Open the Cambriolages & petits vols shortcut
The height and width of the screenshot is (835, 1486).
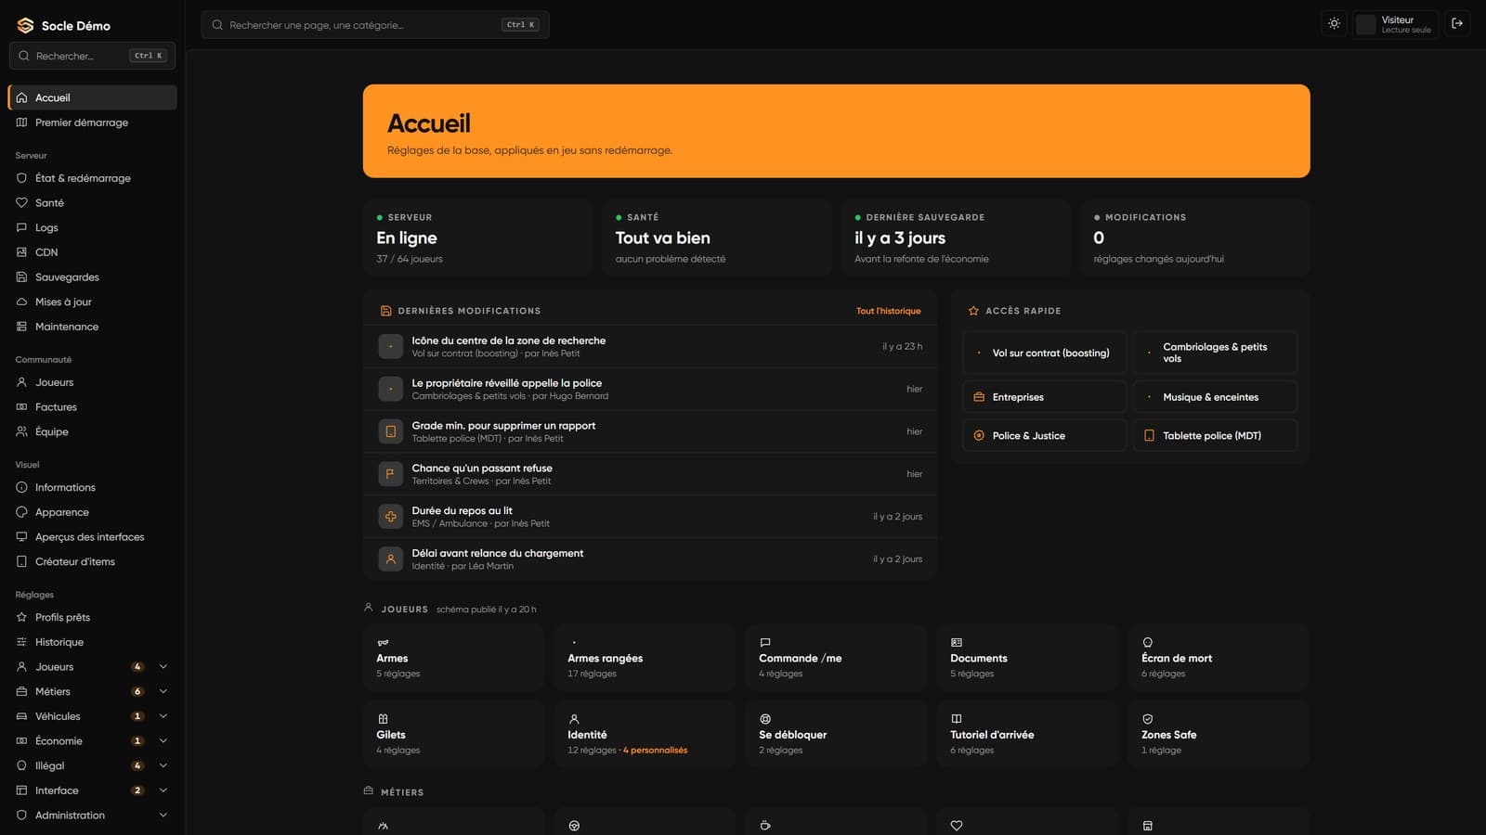click(x=1215, y=353)
